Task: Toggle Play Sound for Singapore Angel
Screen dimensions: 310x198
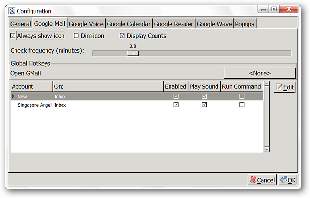Action: [x=204, y=105]
